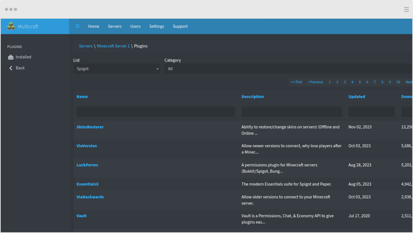Go to the Previous page
413x233 pixels.
pyautogui.click(x=315, y=82)
